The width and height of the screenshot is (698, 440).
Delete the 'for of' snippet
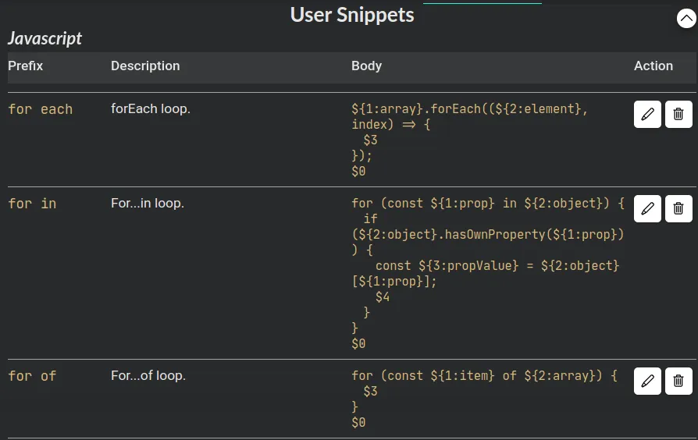[x=678, y=381]
